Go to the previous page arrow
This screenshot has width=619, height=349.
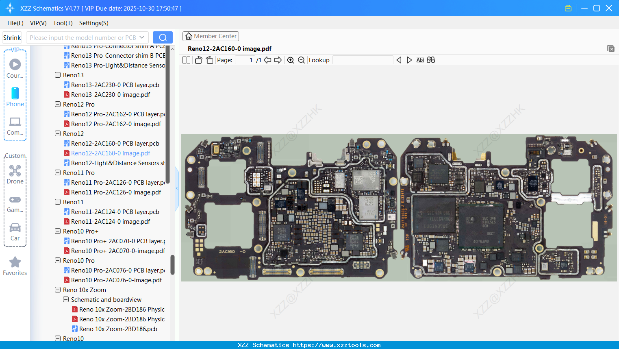click(x=267, y=60)
